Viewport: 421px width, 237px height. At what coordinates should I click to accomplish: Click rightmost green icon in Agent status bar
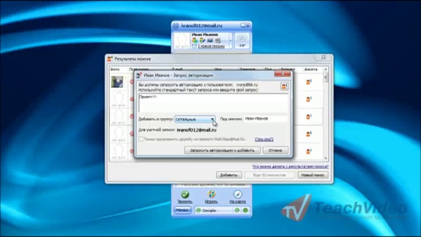245,211
